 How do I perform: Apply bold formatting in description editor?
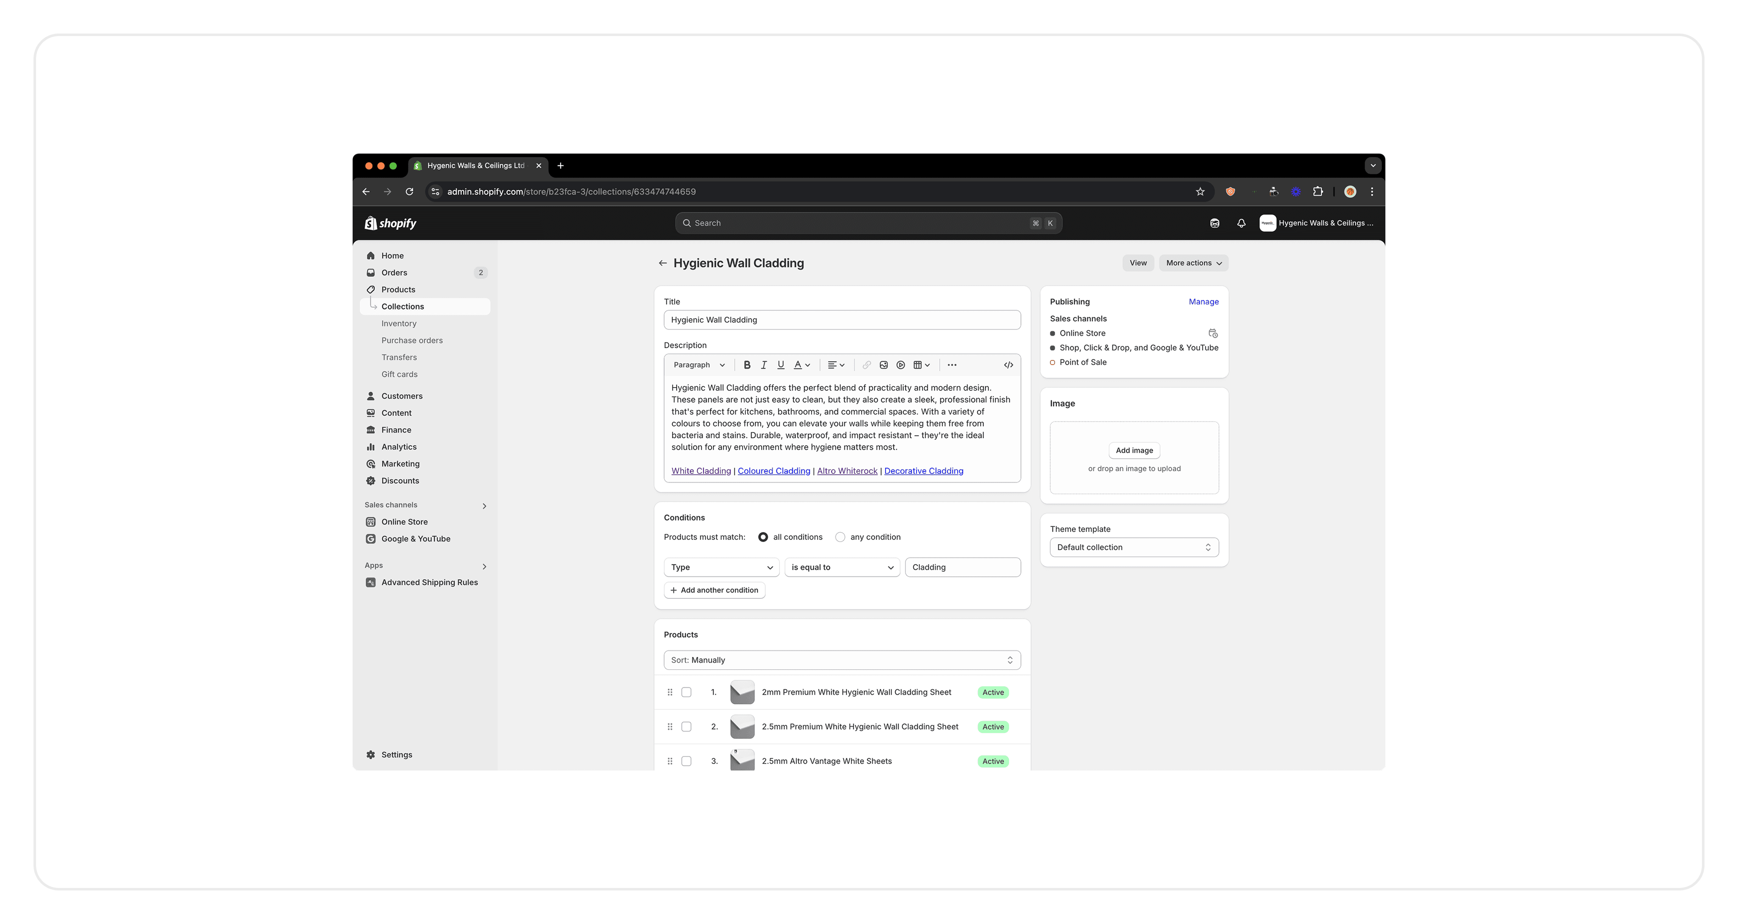747,365
